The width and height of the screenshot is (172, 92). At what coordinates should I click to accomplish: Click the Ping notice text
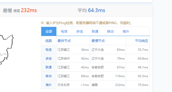tap(89, 23)
